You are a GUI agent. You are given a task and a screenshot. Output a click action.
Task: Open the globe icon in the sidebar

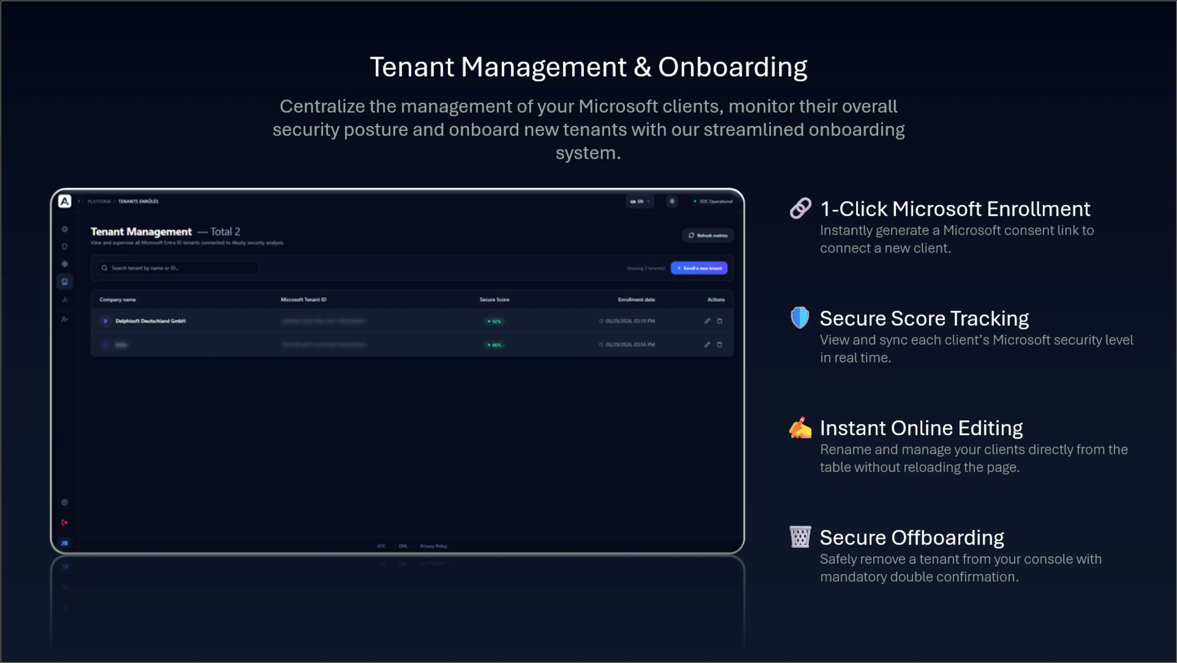(65, 264)
